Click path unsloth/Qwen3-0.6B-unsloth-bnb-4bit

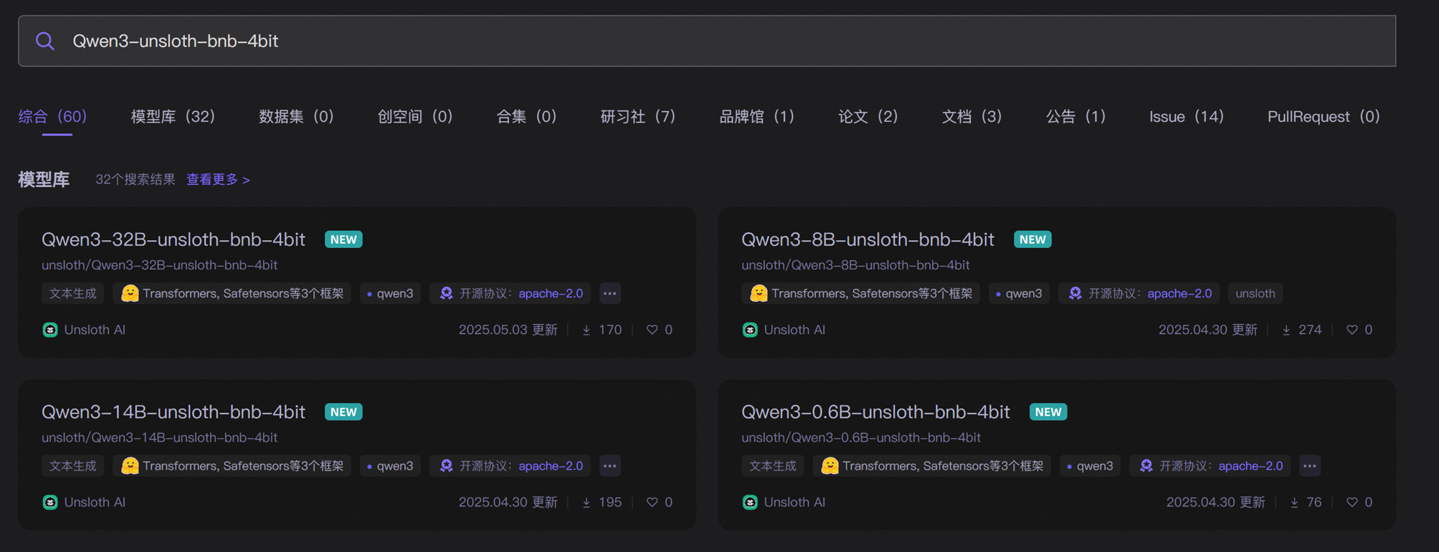point(861,437)
